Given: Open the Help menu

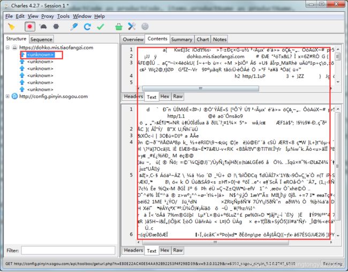Looking at the screenshot, I should click(100, 16).
